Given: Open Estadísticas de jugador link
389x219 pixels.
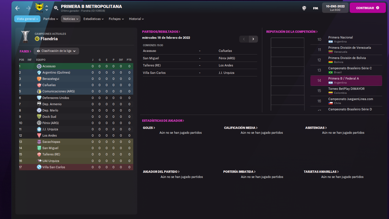Looking at the screenshot, I should [163, 121].
